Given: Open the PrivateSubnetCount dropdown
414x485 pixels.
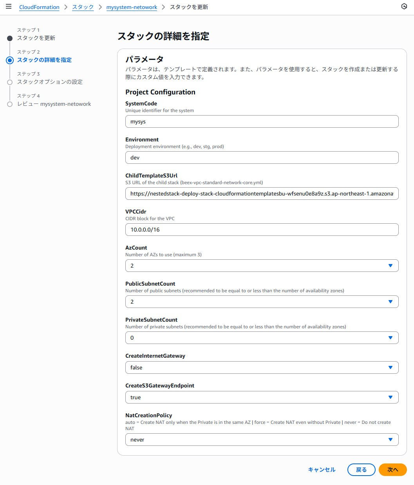Looking at the screenshot, I should coord(262,338).
